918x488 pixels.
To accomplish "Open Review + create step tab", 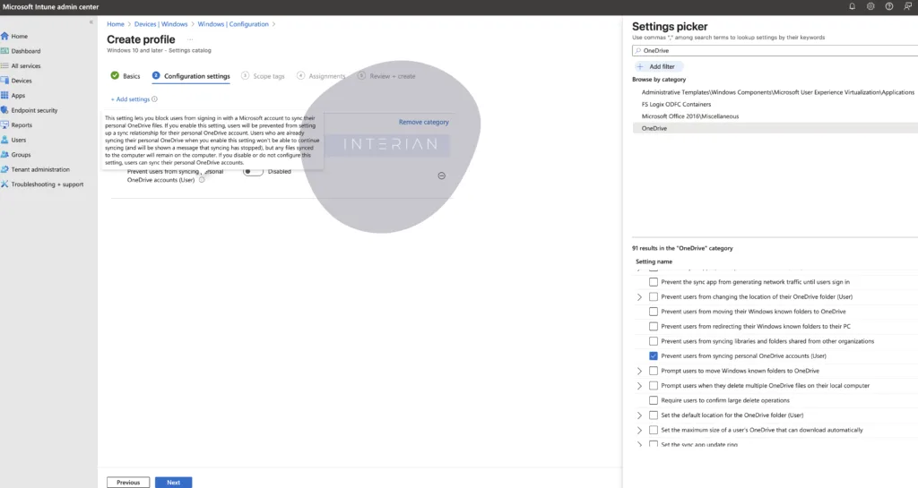I will pyautogui.click(x=386, y=76).
